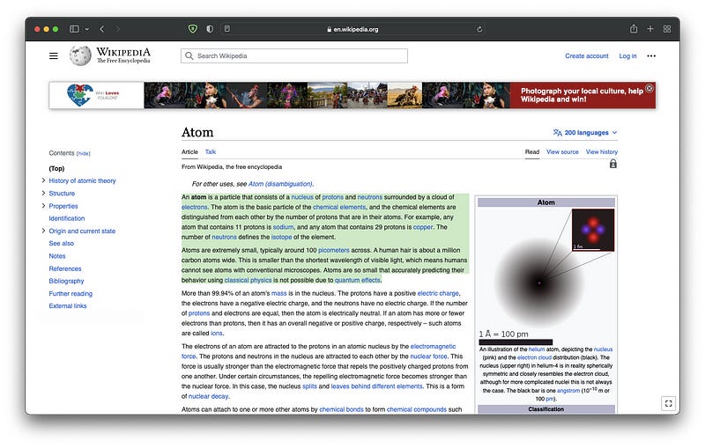The image size is (705, 448).
Task: Click the helium atom illustration image
Action: point(538,283)
